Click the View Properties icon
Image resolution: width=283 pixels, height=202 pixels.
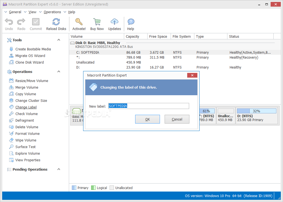click(x=11, y=160)
